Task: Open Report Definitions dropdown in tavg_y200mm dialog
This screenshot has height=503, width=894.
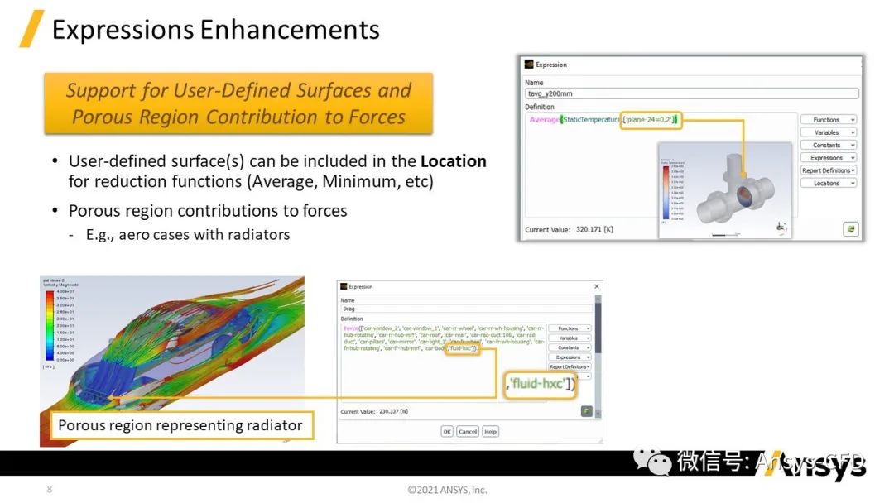Action: coord(829,170)
